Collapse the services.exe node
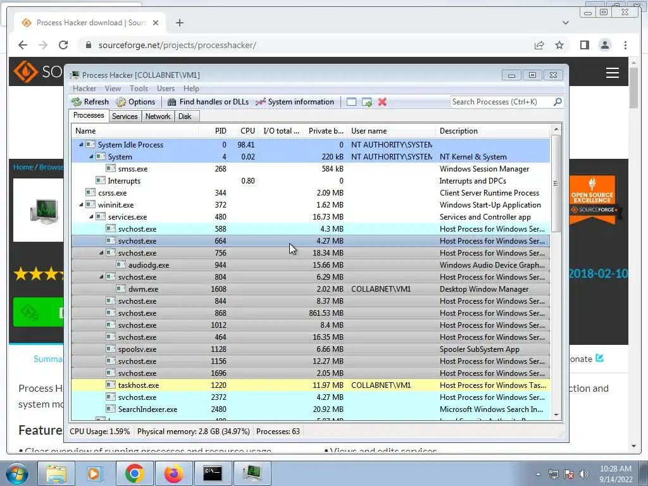648x486 pixels. 91,216
